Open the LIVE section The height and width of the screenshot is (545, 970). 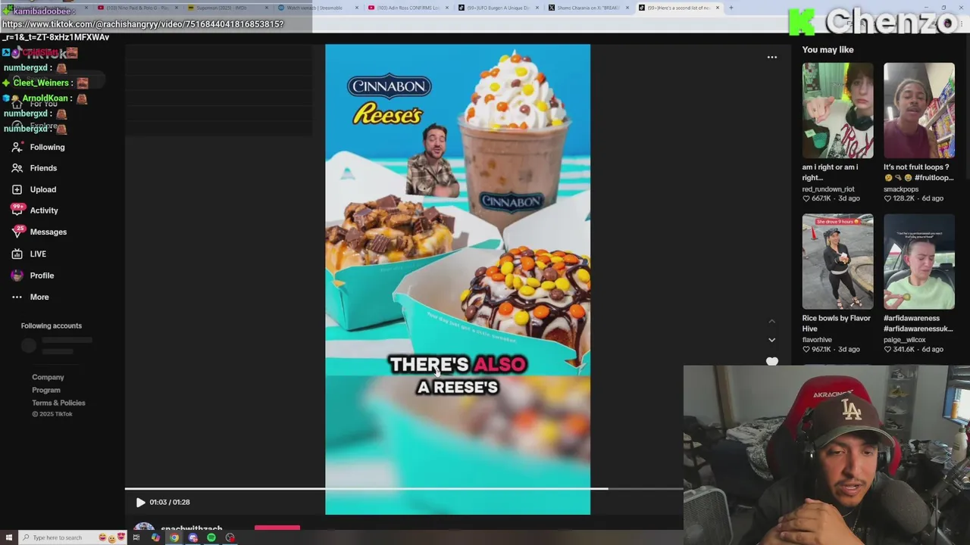coord(29,254)
